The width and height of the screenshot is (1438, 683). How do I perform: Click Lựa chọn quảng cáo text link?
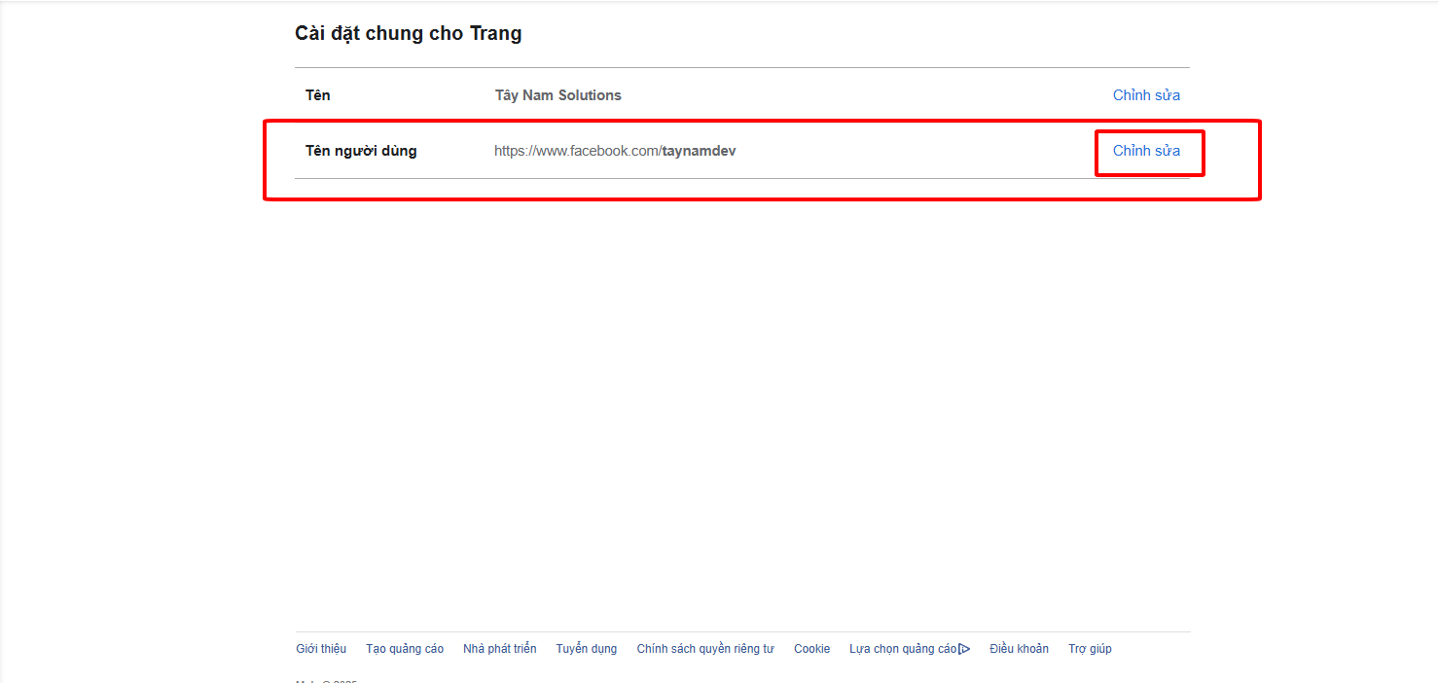point(902,649)
